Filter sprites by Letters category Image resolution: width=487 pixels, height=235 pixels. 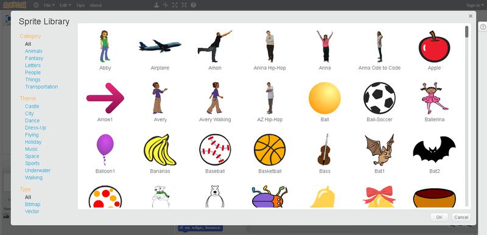click(33, 66)
